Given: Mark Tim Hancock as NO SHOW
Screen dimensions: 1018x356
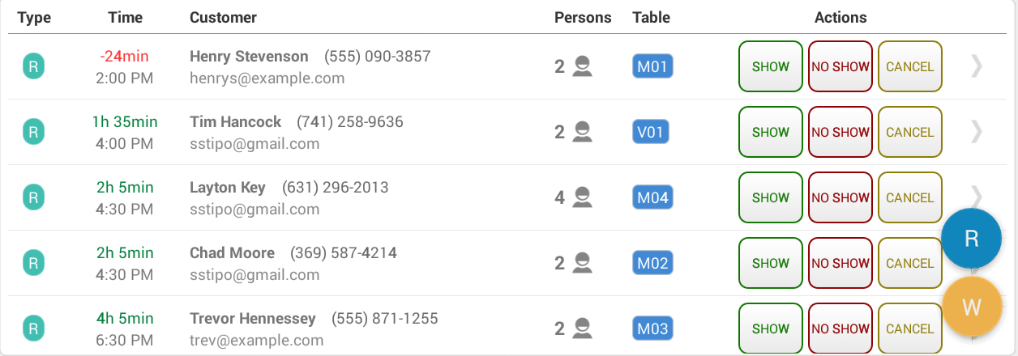Looking at the screenshot, I should pos(840,132).
